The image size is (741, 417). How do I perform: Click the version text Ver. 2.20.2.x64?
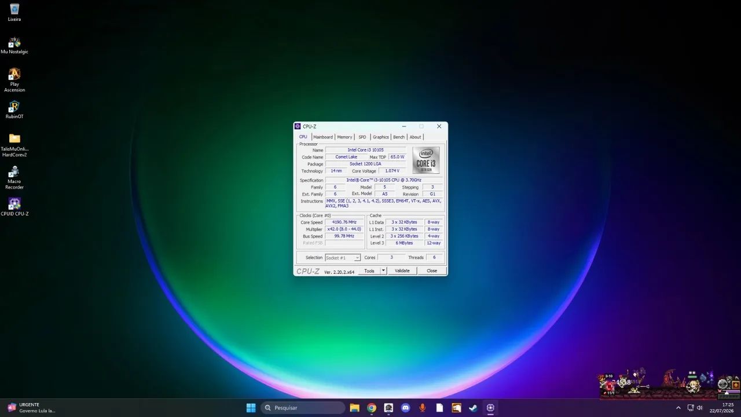pyautogui.click(x=339, y=272)
